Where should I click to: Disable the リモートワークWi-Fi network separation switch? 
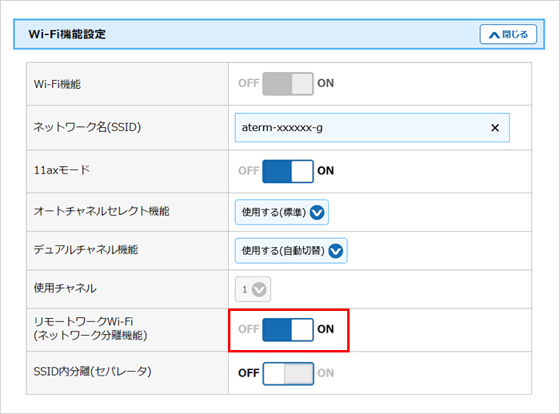coord(288,329)
